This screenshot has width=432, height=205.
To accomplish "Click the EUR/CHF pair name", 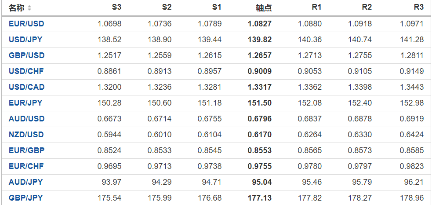I will coord(26,166).
